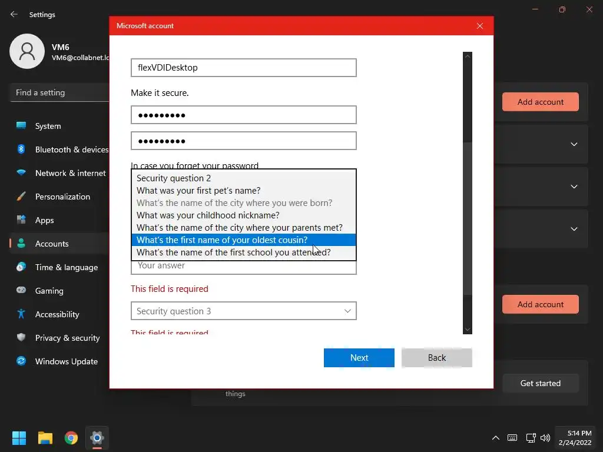Open the Gaming controller icon
603x452 pixels.
(x=21, y=290)
